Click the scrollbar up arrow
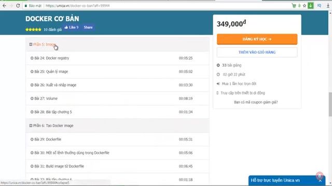Screen dimensions: 332x186 pyautogui.click(x=330, y=13)
